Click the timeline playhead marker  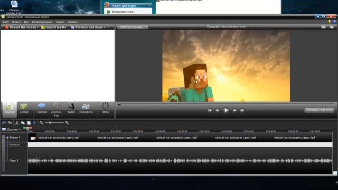pos(28,128)
